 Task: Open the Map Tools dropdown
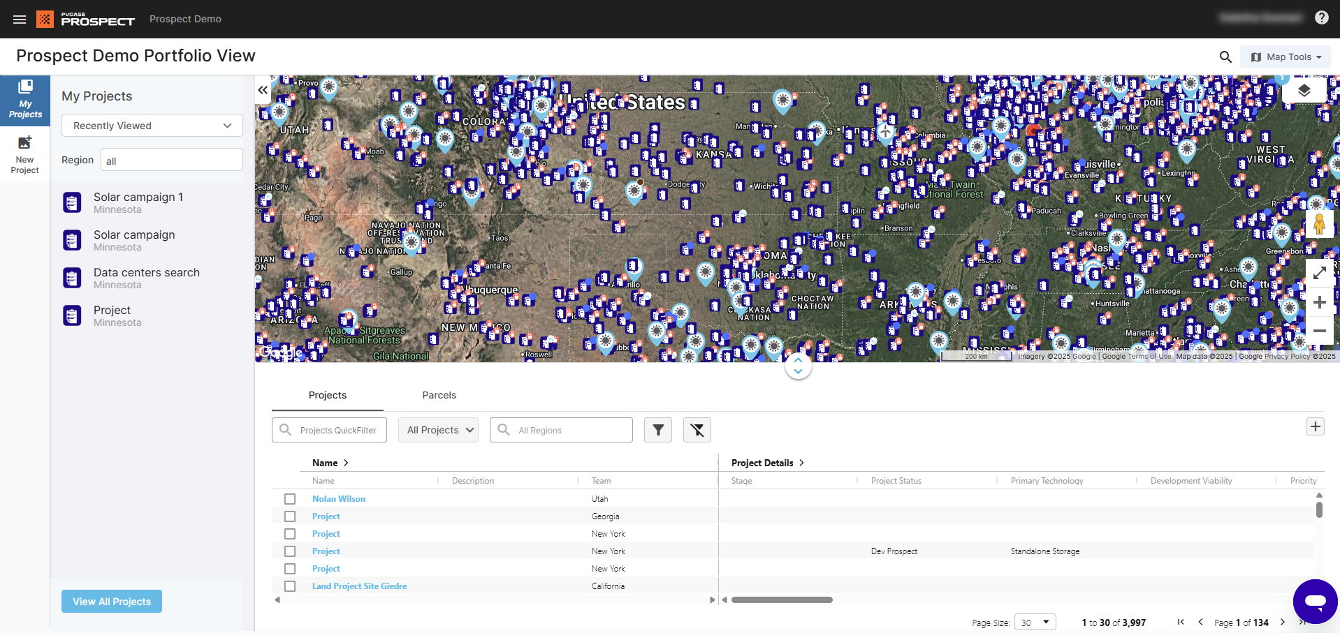coord(1286,57)
